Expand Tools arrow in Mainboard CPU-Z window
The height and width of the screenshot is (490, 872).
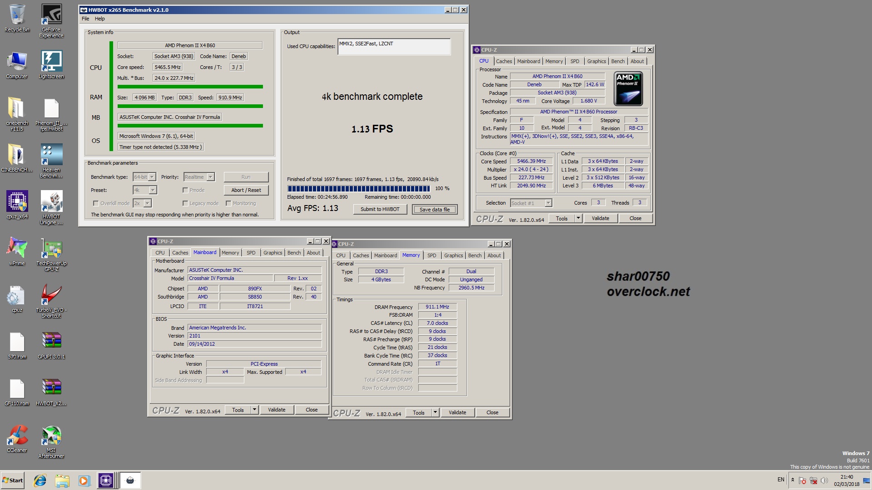tap(254, 410)
